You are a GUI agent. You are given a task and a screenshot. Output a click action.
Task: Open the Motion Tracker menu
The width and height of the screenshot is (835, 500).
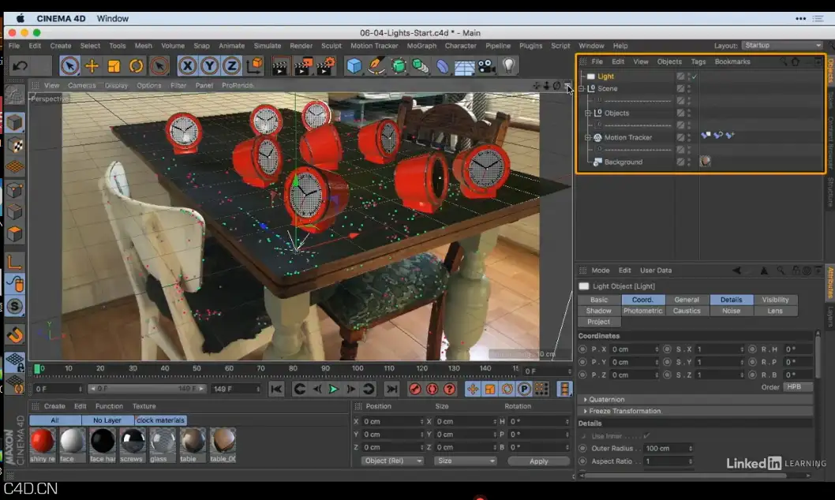pyautogui.click(x=374, y=46)
